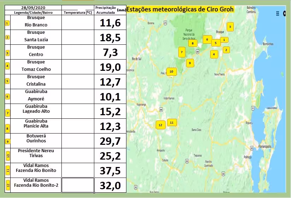Select the date cell 28/09/2020

coord(33,7)
